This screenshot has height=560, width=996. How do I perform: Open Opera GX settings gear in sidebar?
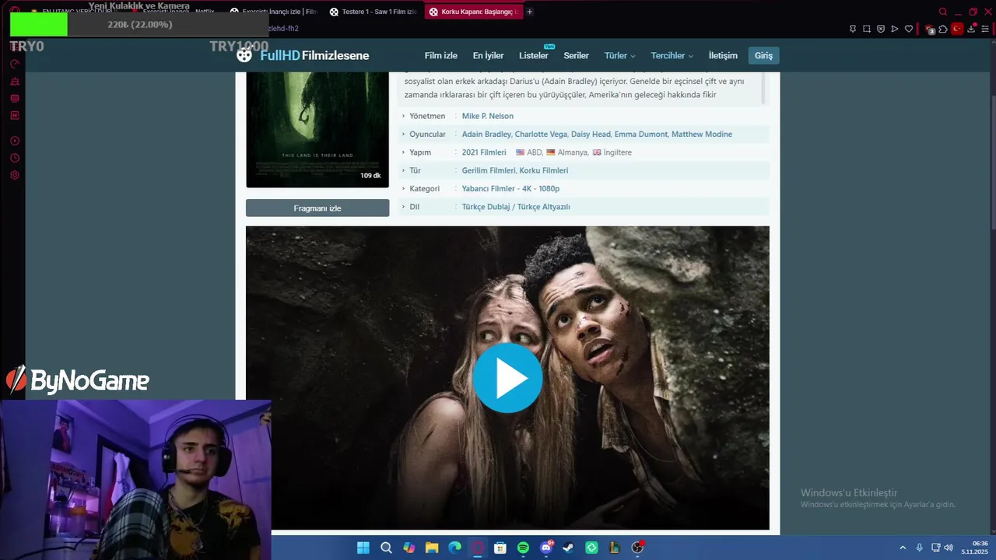click(14, 175)
